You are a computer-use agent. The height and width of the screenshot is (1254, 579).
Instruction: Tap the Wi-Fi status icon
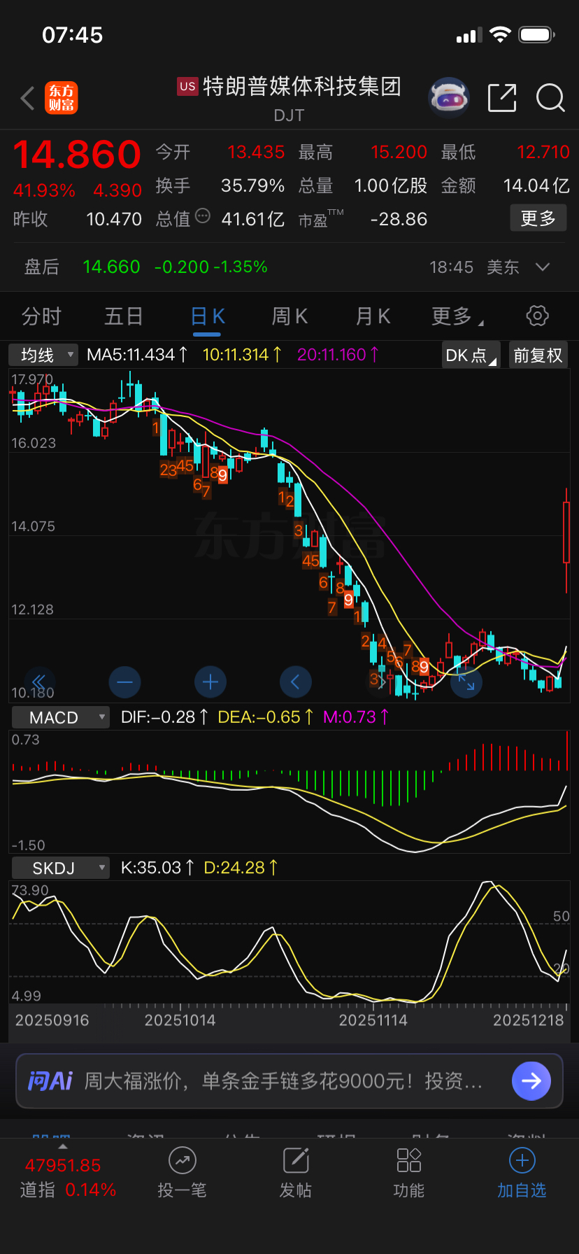click(x=501, y=35)
